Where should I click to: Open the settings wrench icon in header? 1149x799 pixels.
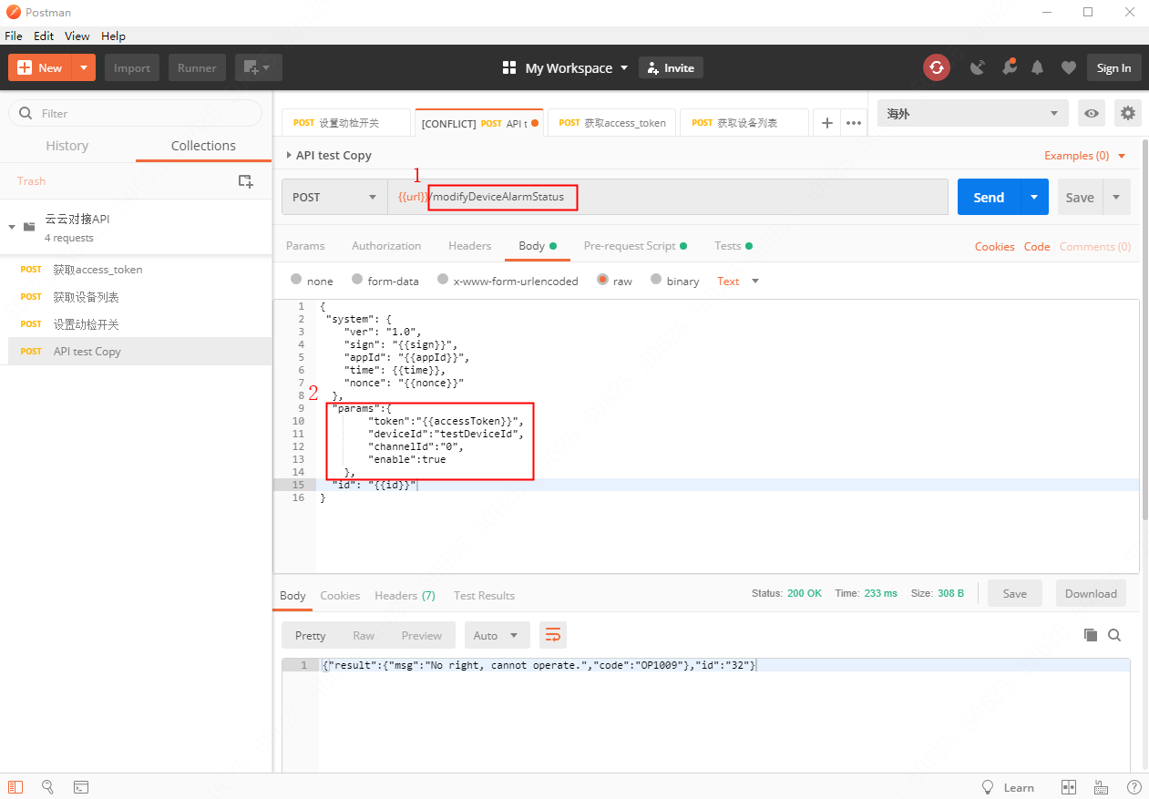point(1009,67)
